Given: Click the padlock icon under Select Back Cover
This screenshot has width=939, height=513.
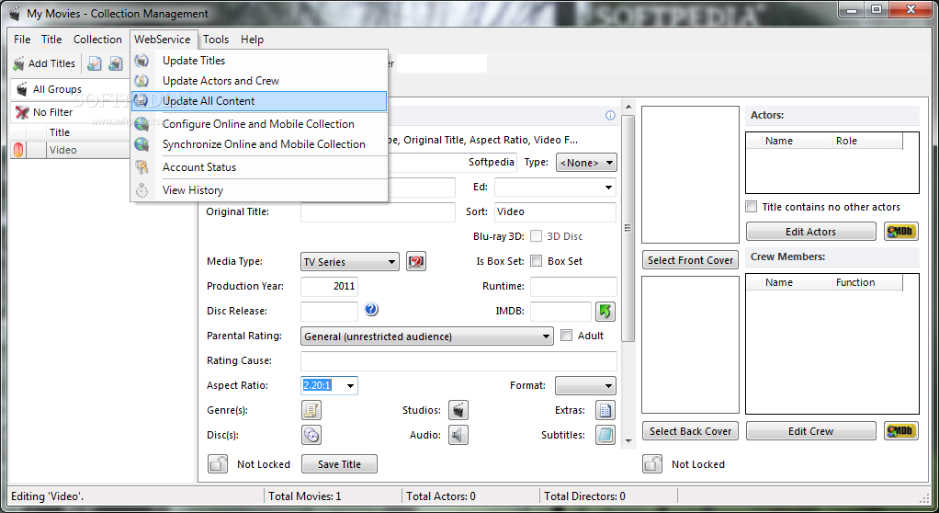Looking at the screenshot, I should [652, 464].
